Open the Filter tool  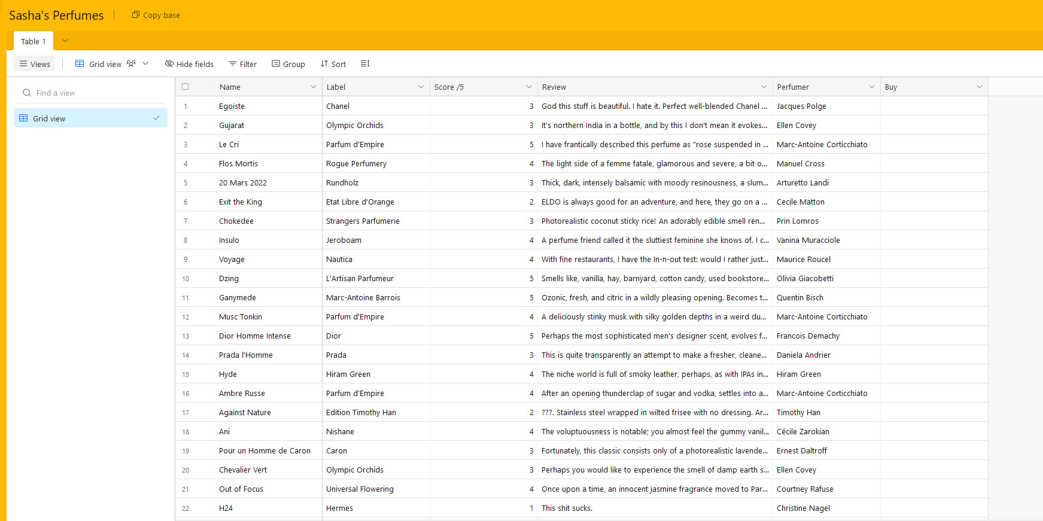[242, 64]
